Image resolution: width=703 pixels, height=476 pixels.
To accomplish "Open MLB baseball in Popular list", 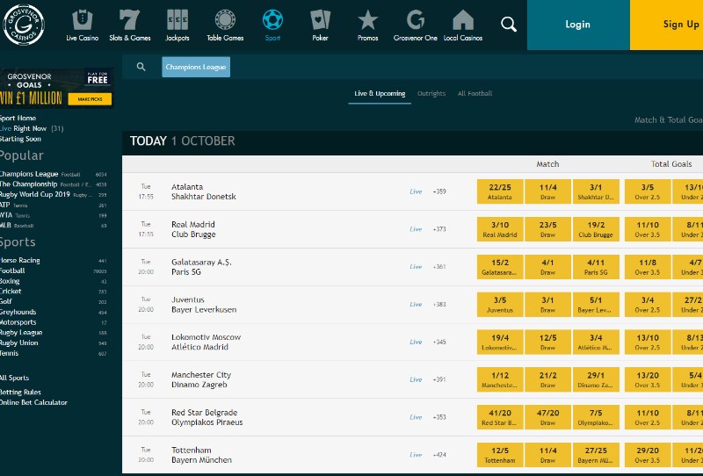I will (x=54, y=226).
